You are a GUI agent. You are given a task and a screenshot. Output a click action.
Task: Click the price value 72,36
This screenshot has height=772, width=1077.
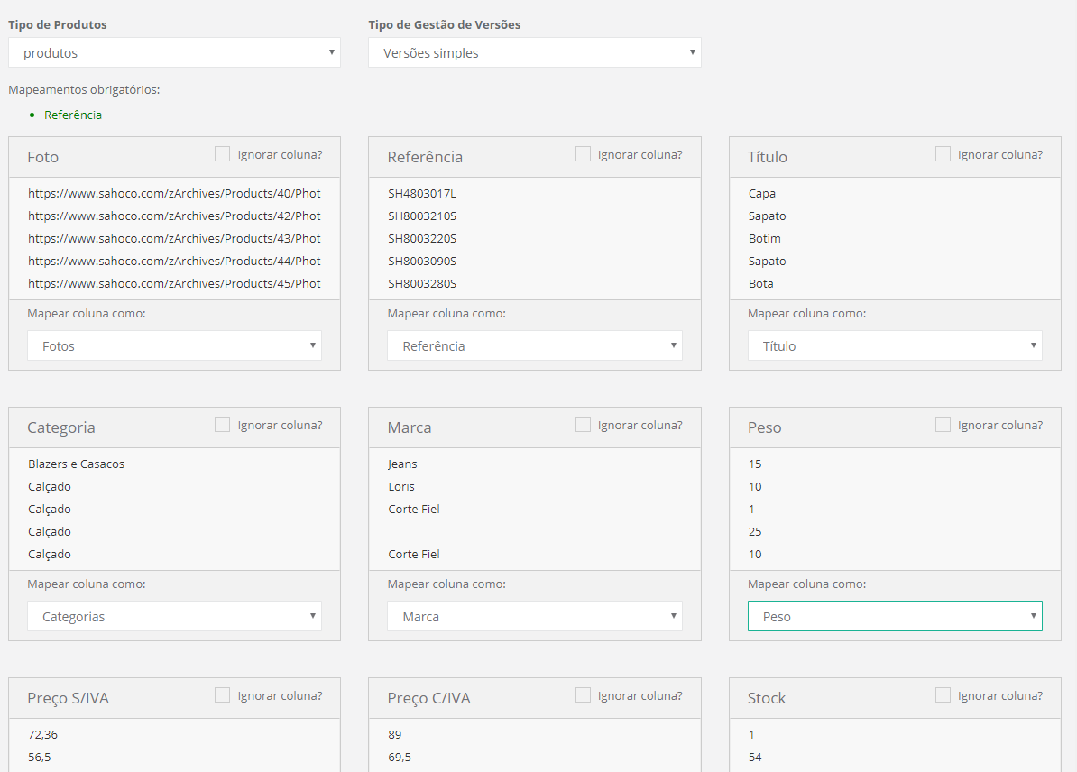coord(42,735)
